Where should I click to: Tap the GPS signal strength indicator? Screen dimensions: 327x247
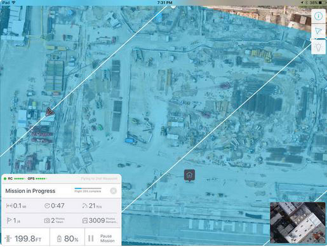click(36, 178)
